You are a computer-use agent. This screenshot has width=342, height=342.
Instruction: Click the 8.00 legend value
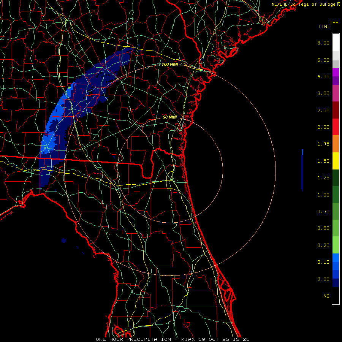tap(323, 43)
